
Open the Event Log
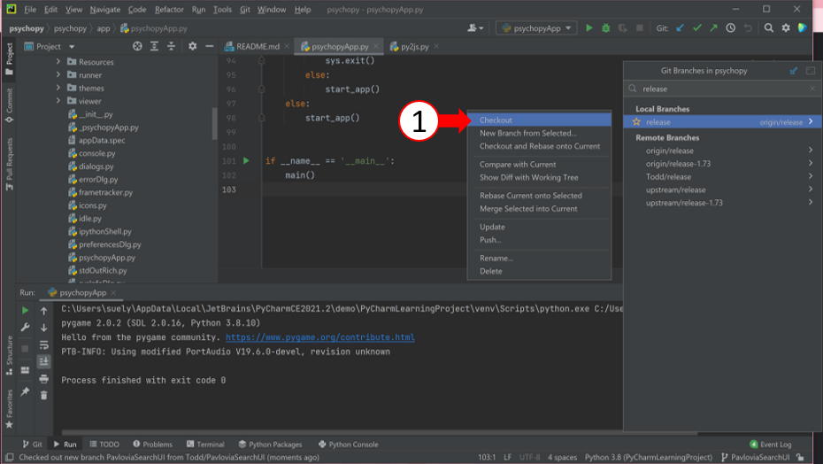coord(770,444)
